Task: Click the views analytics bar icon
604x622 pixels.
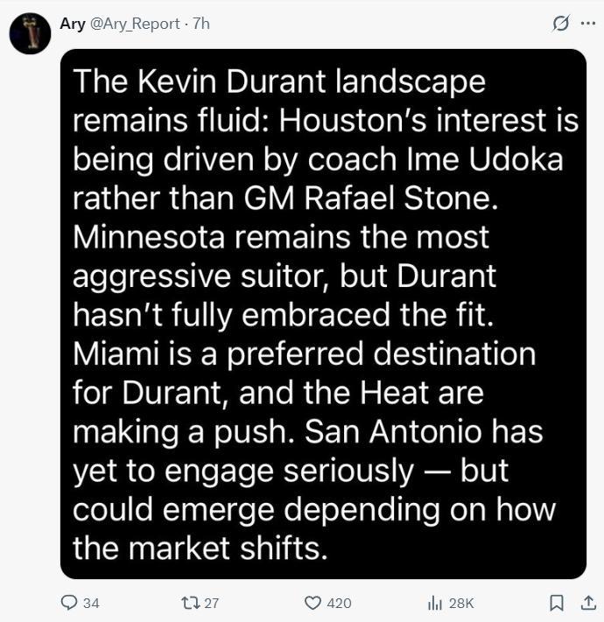Action: coord(433,603)
